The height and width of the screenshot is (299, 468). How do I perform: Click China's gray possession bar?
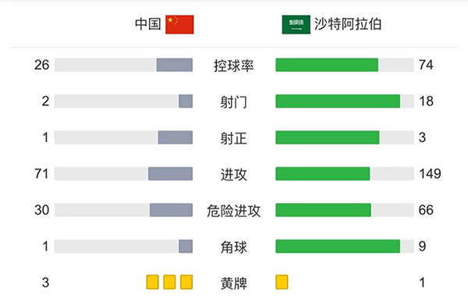[x=175, y=65]
